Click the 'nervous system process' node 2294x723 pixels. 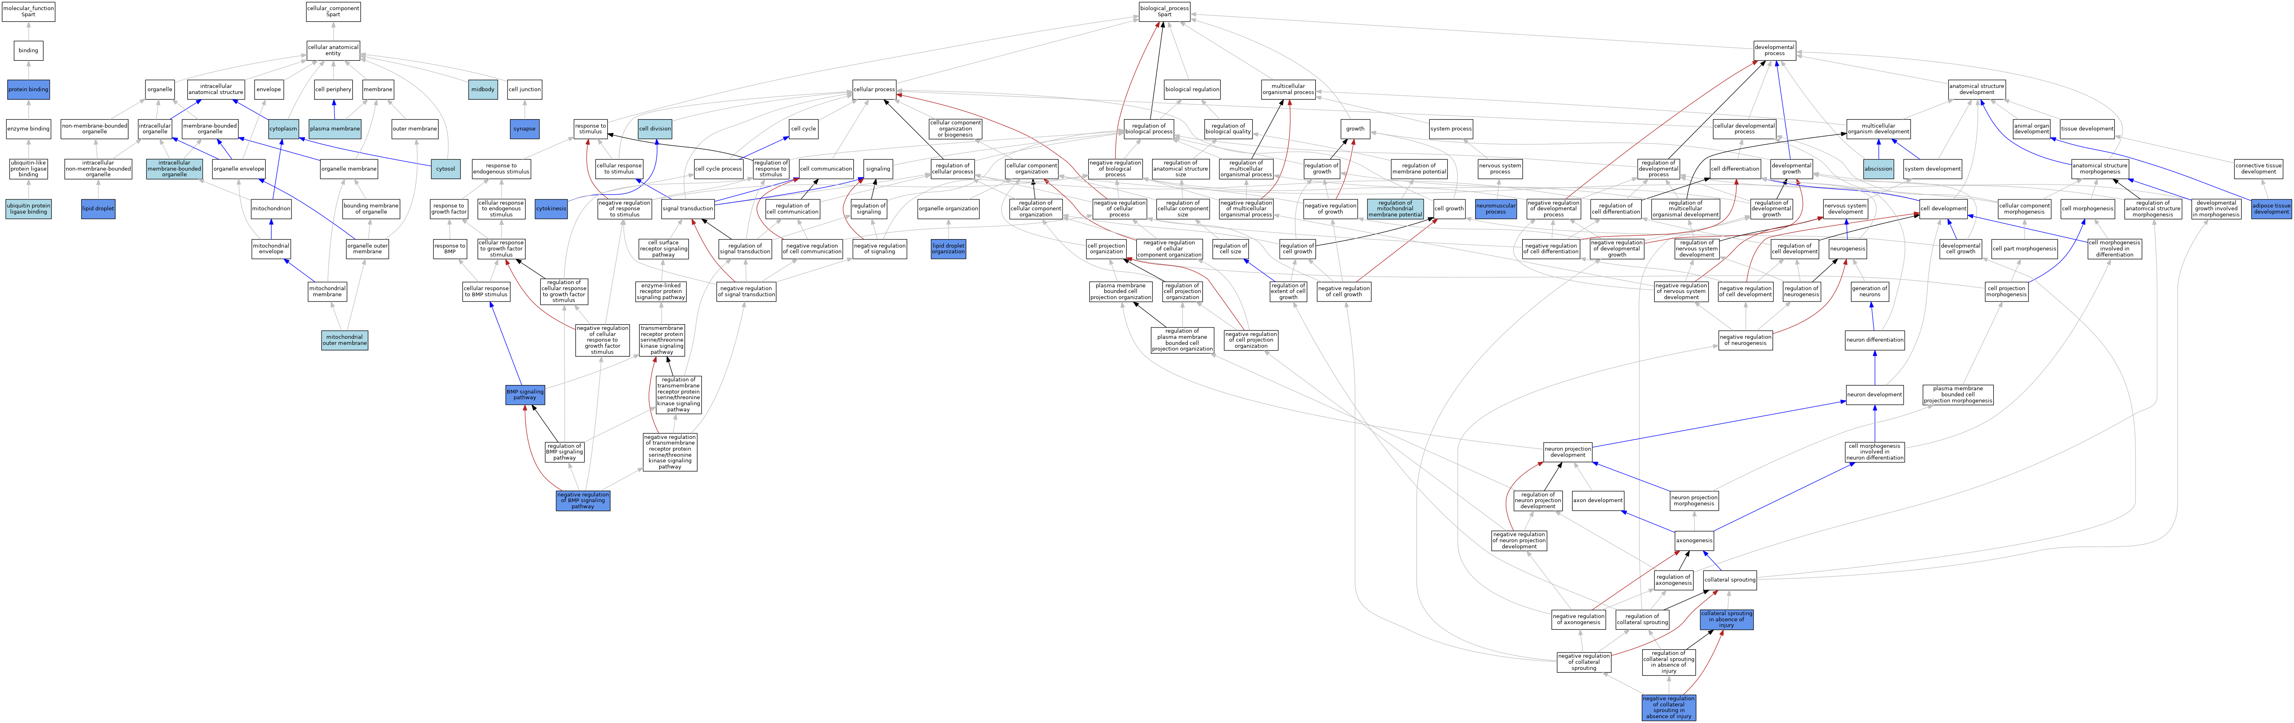point(1501,169)
